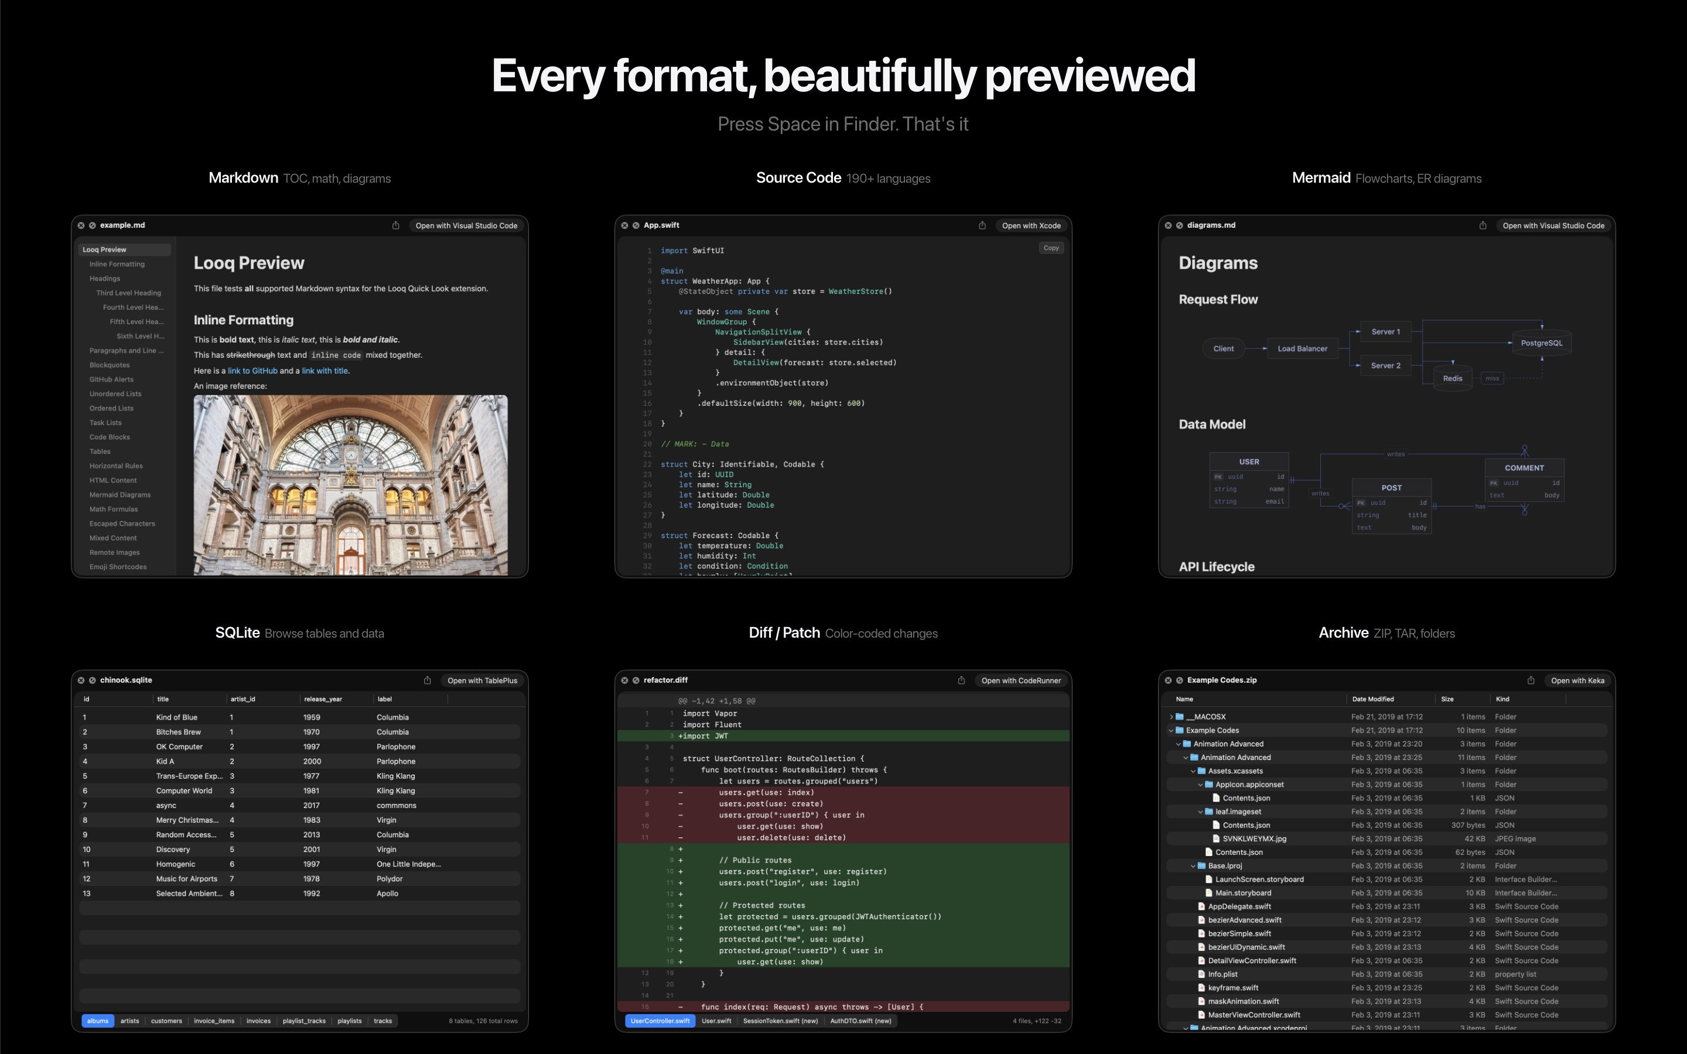1687x1054 pixels.
Task: Click share icon in App.swift preview
Action: point(982,225)
